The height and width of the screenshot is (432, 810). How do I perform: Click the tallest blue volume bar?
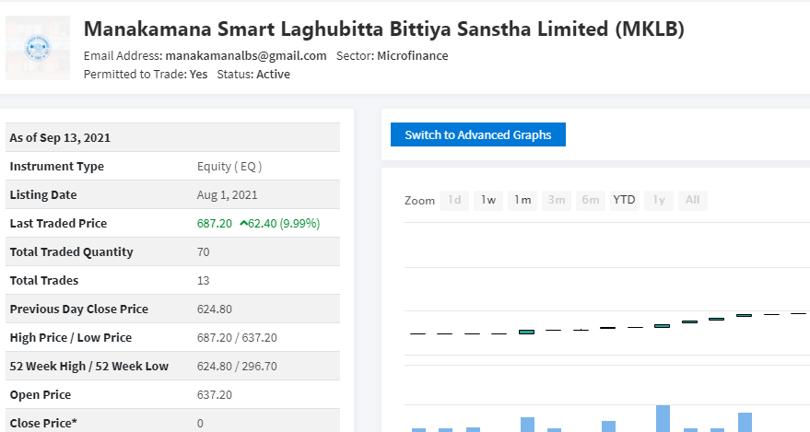663,418
